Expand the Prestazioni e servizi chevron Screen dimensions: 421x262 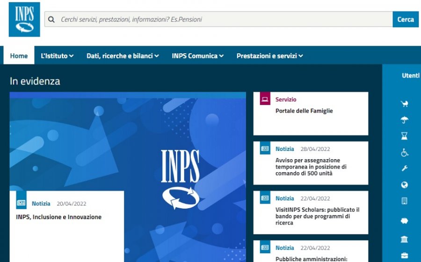[x=301, y=56]
